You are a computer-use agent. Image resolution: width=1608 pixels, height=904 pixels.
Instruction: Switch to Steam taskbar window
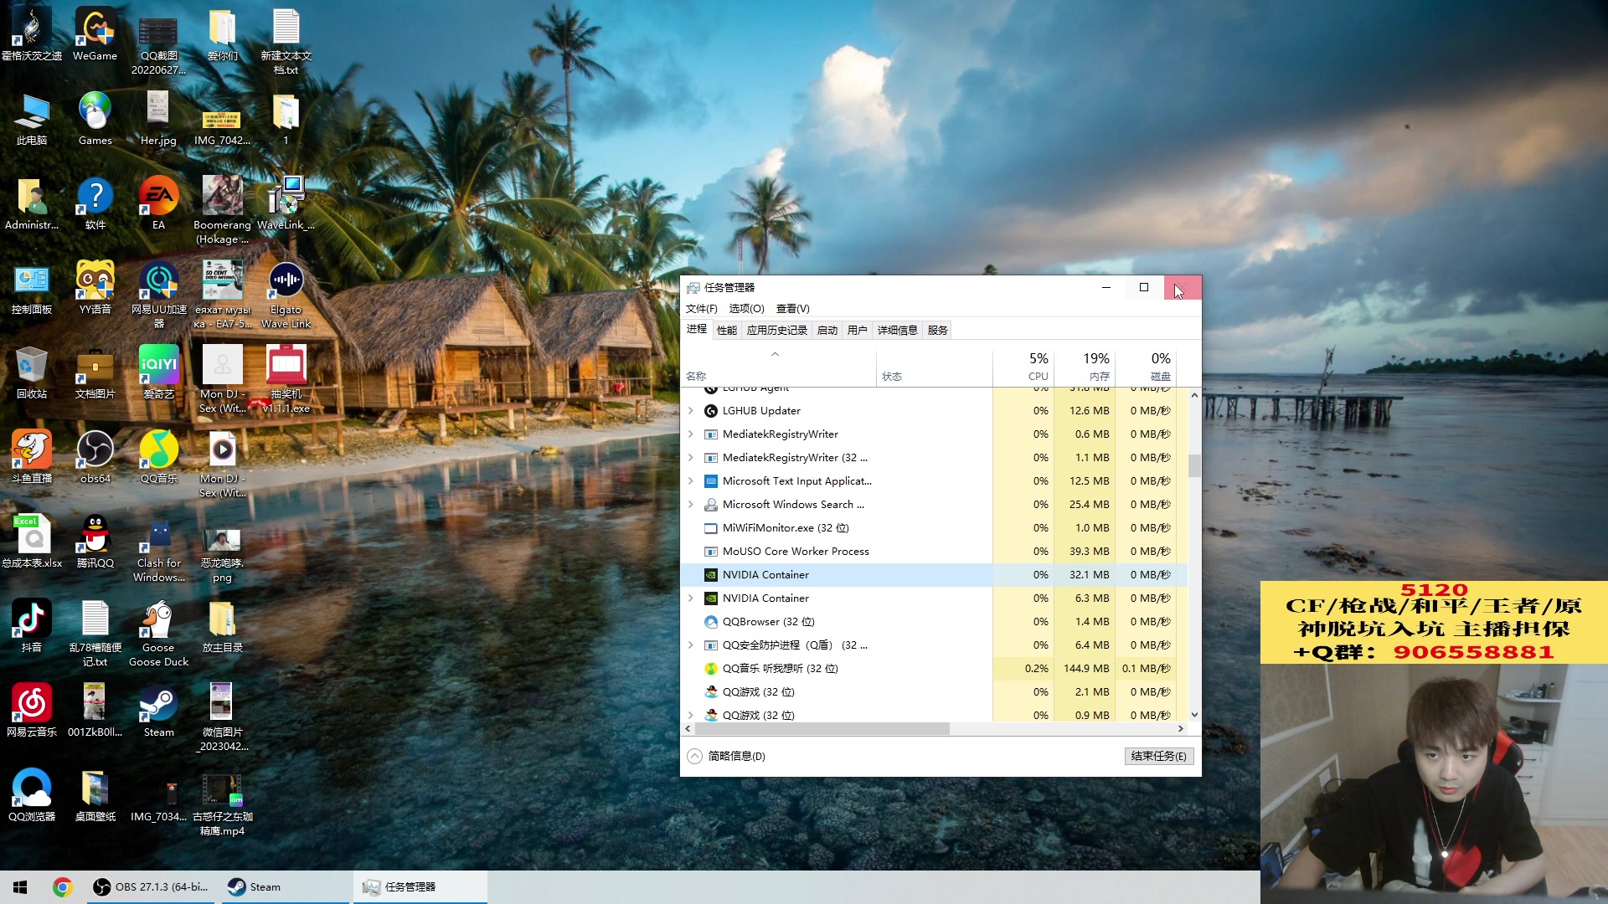tap(285, 887)
